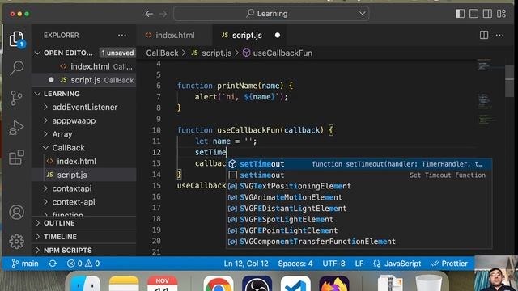
Task: Click Synchronize Changes icon in status bar
Action: click(53, 264)
